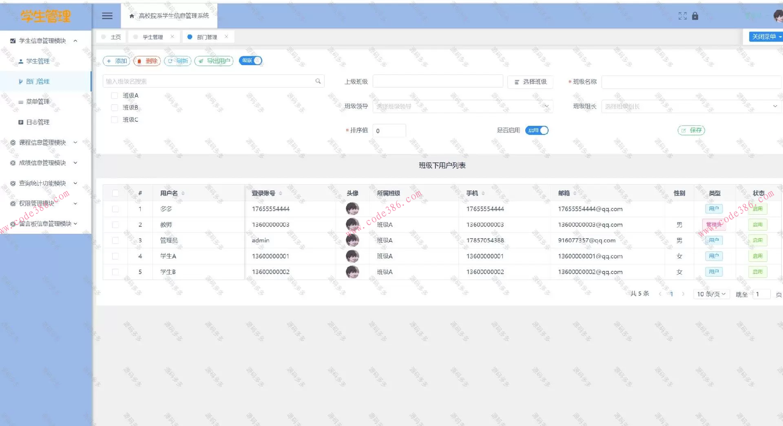Check the row checkbox for 学生A
The image size is (783, 426).
pyautogui.click(x=115, y=256)
